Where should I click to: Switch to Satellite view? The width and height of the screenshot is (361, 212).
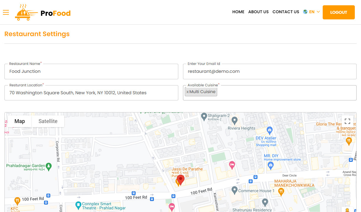click(x=48, y=121)
